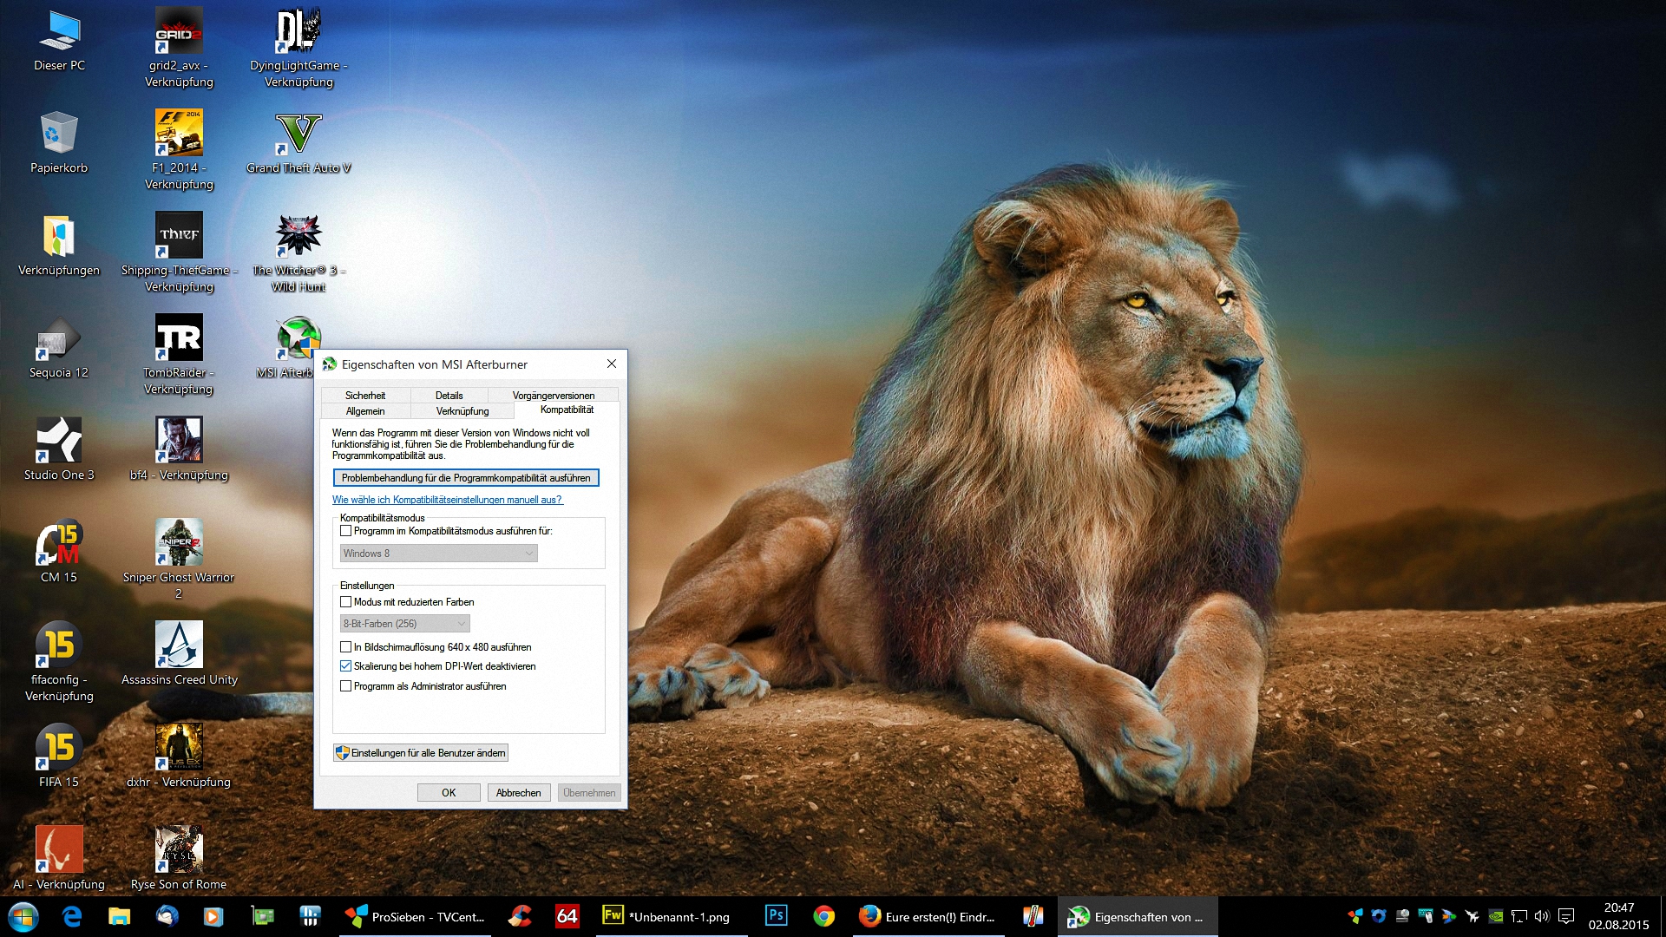Image resolution: width=1666 pixels, height=937 pixels.
Task: Open the Grand Theft Auto V desktop shortcut
Action: coord(298,134)
